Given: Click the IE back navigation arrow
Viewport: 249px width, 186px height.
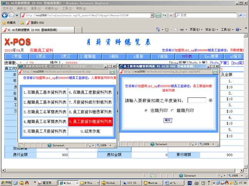Looking at the screenshot, I should (5, 15).
